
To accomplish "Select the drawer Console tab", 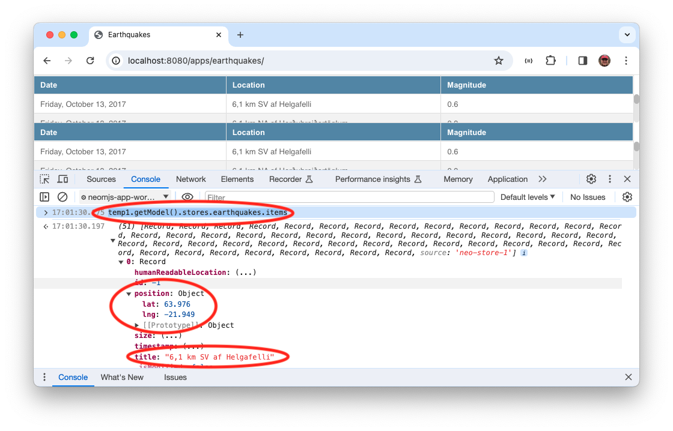I will click(x=73, y=378).
